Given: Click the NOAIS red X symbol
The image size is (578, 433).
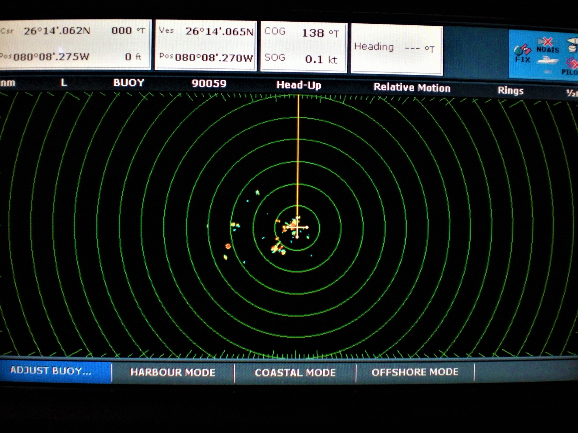Looking at the screenshot, I should 548,42.
